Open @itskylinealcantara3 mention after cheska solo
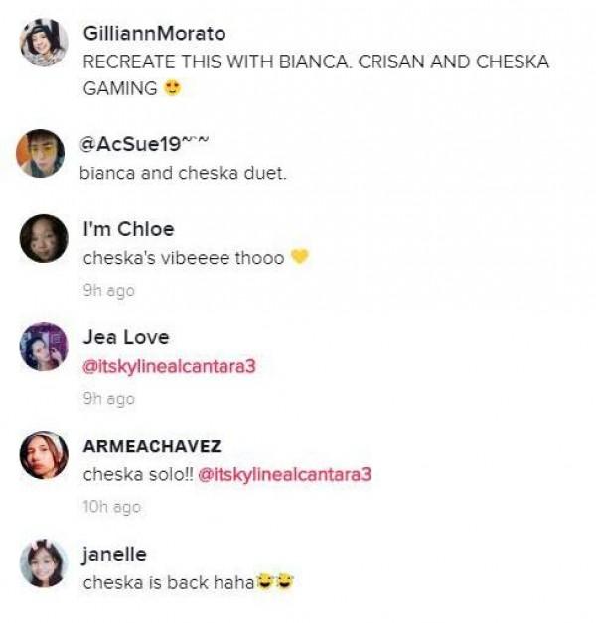 [284, 474]
